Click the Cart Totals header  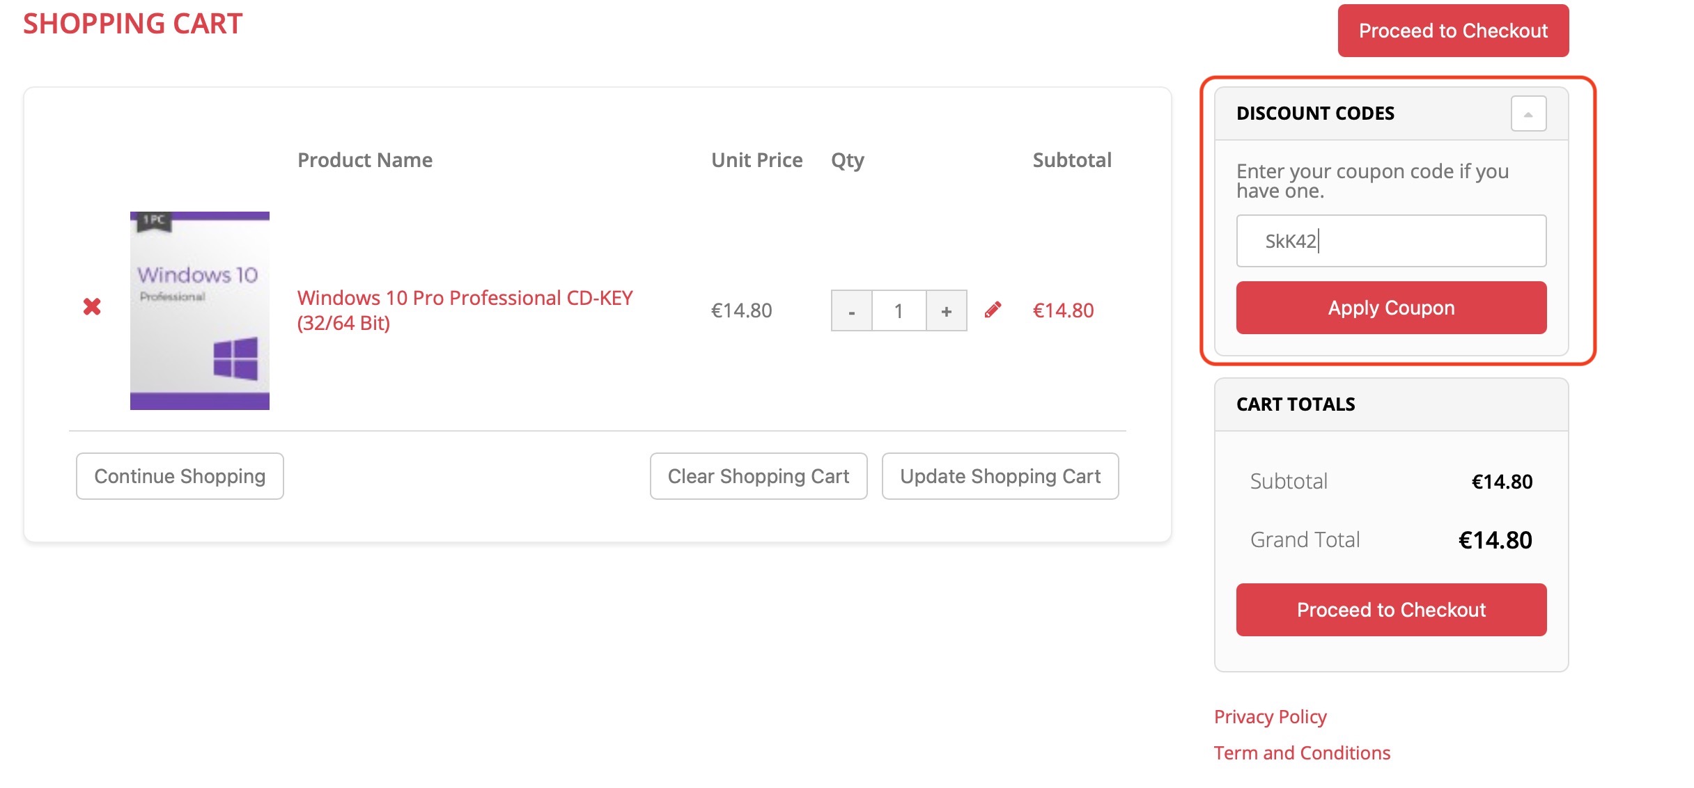pyautogui.click(x=1296, y=404)
